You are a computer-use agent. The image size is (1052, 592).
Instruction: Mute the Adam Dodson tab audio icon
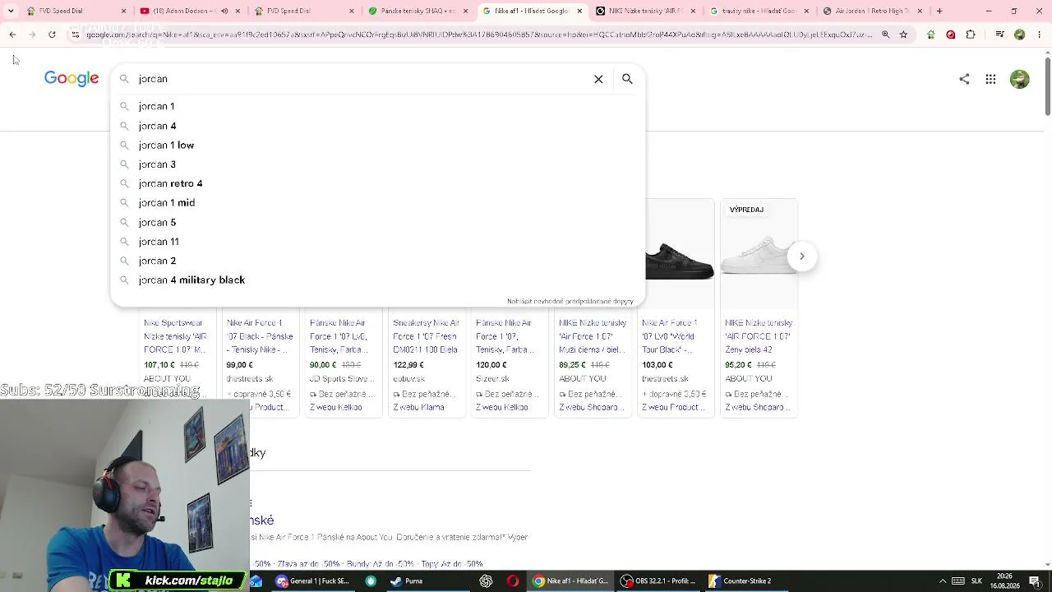[224, 11]
